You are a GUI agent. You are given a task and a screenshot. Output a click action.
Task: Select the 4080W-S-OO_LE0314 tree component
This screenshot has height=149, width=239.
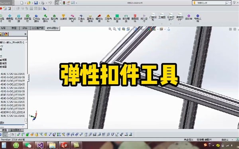(x=12, y=112)
